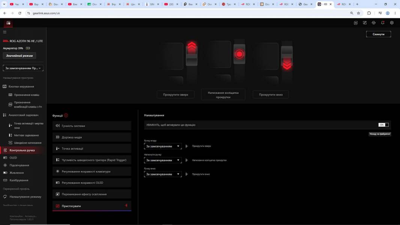Open profile dropdown За замовчуванням Пр...
Image resolution: width=400 pixels, height=225 pixels.
[x=23, y=68]
